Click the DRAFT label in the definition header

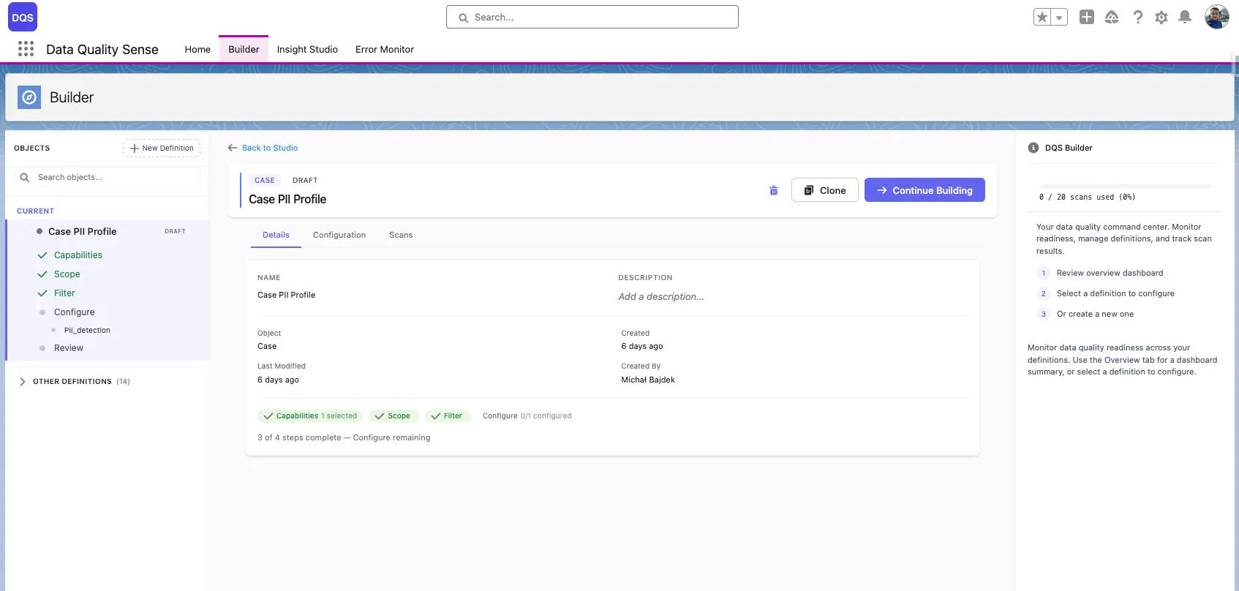coord(305,180)
